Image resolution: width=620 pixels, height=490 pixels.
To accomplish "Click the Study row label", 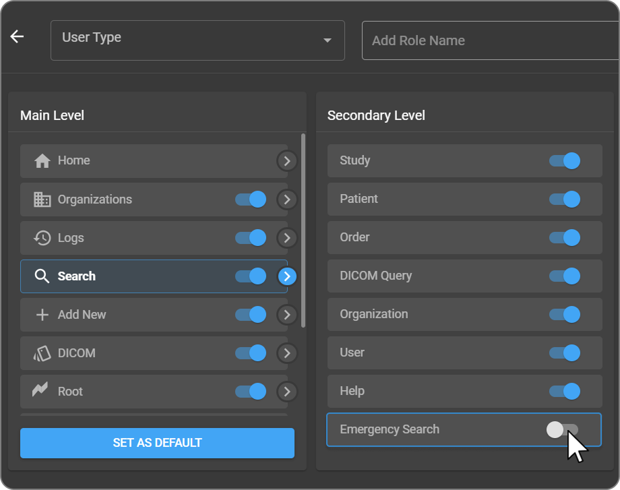I will pos(355,160).
